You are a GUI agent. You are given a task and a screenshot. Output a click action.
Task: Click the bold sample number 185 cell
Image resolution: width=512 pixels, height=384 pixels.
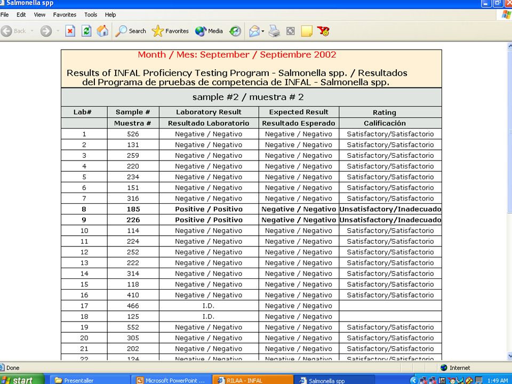pyautogui.click(x=133, y=209)
